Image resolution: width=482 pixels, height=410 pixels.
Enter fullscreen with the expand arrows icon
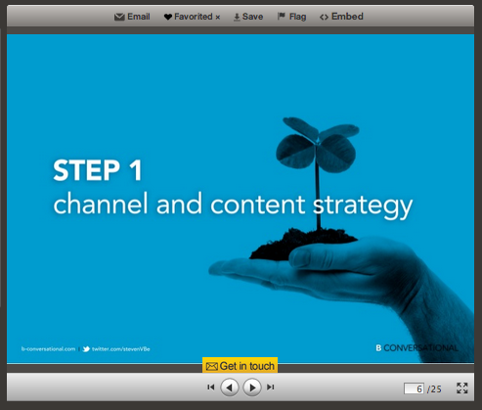[x=462, y=388]
